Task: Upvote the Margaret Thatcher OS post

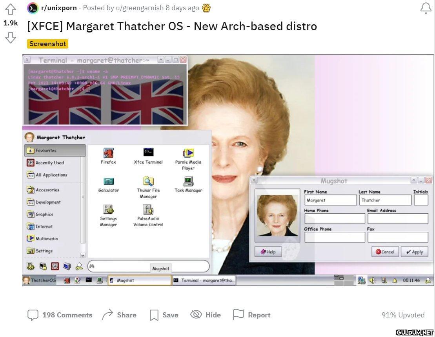Action: tap(11, 9)
